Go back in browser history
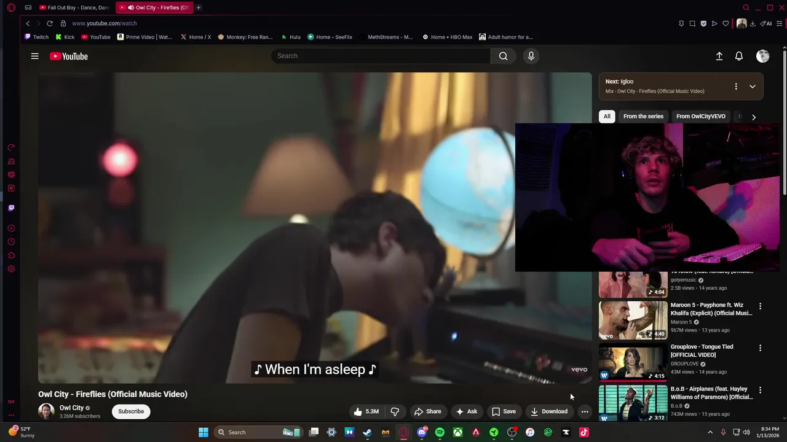The height and width of the screenshot is (442, 787). 28,23
